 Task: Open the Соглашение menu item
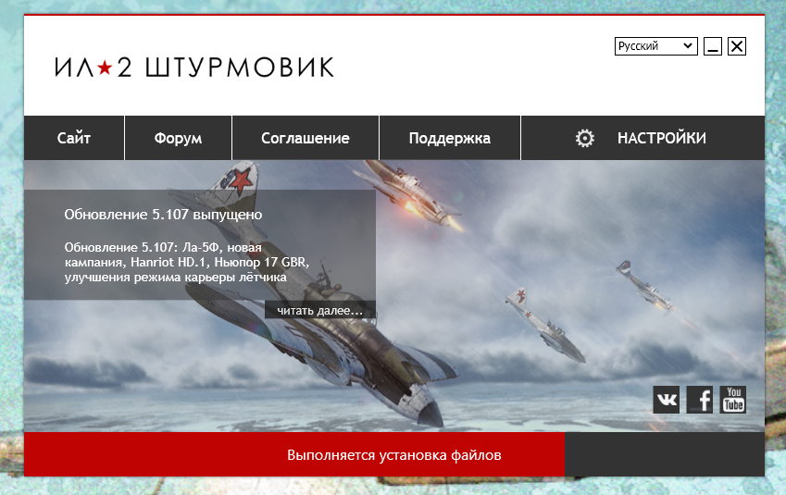point(306,138)
